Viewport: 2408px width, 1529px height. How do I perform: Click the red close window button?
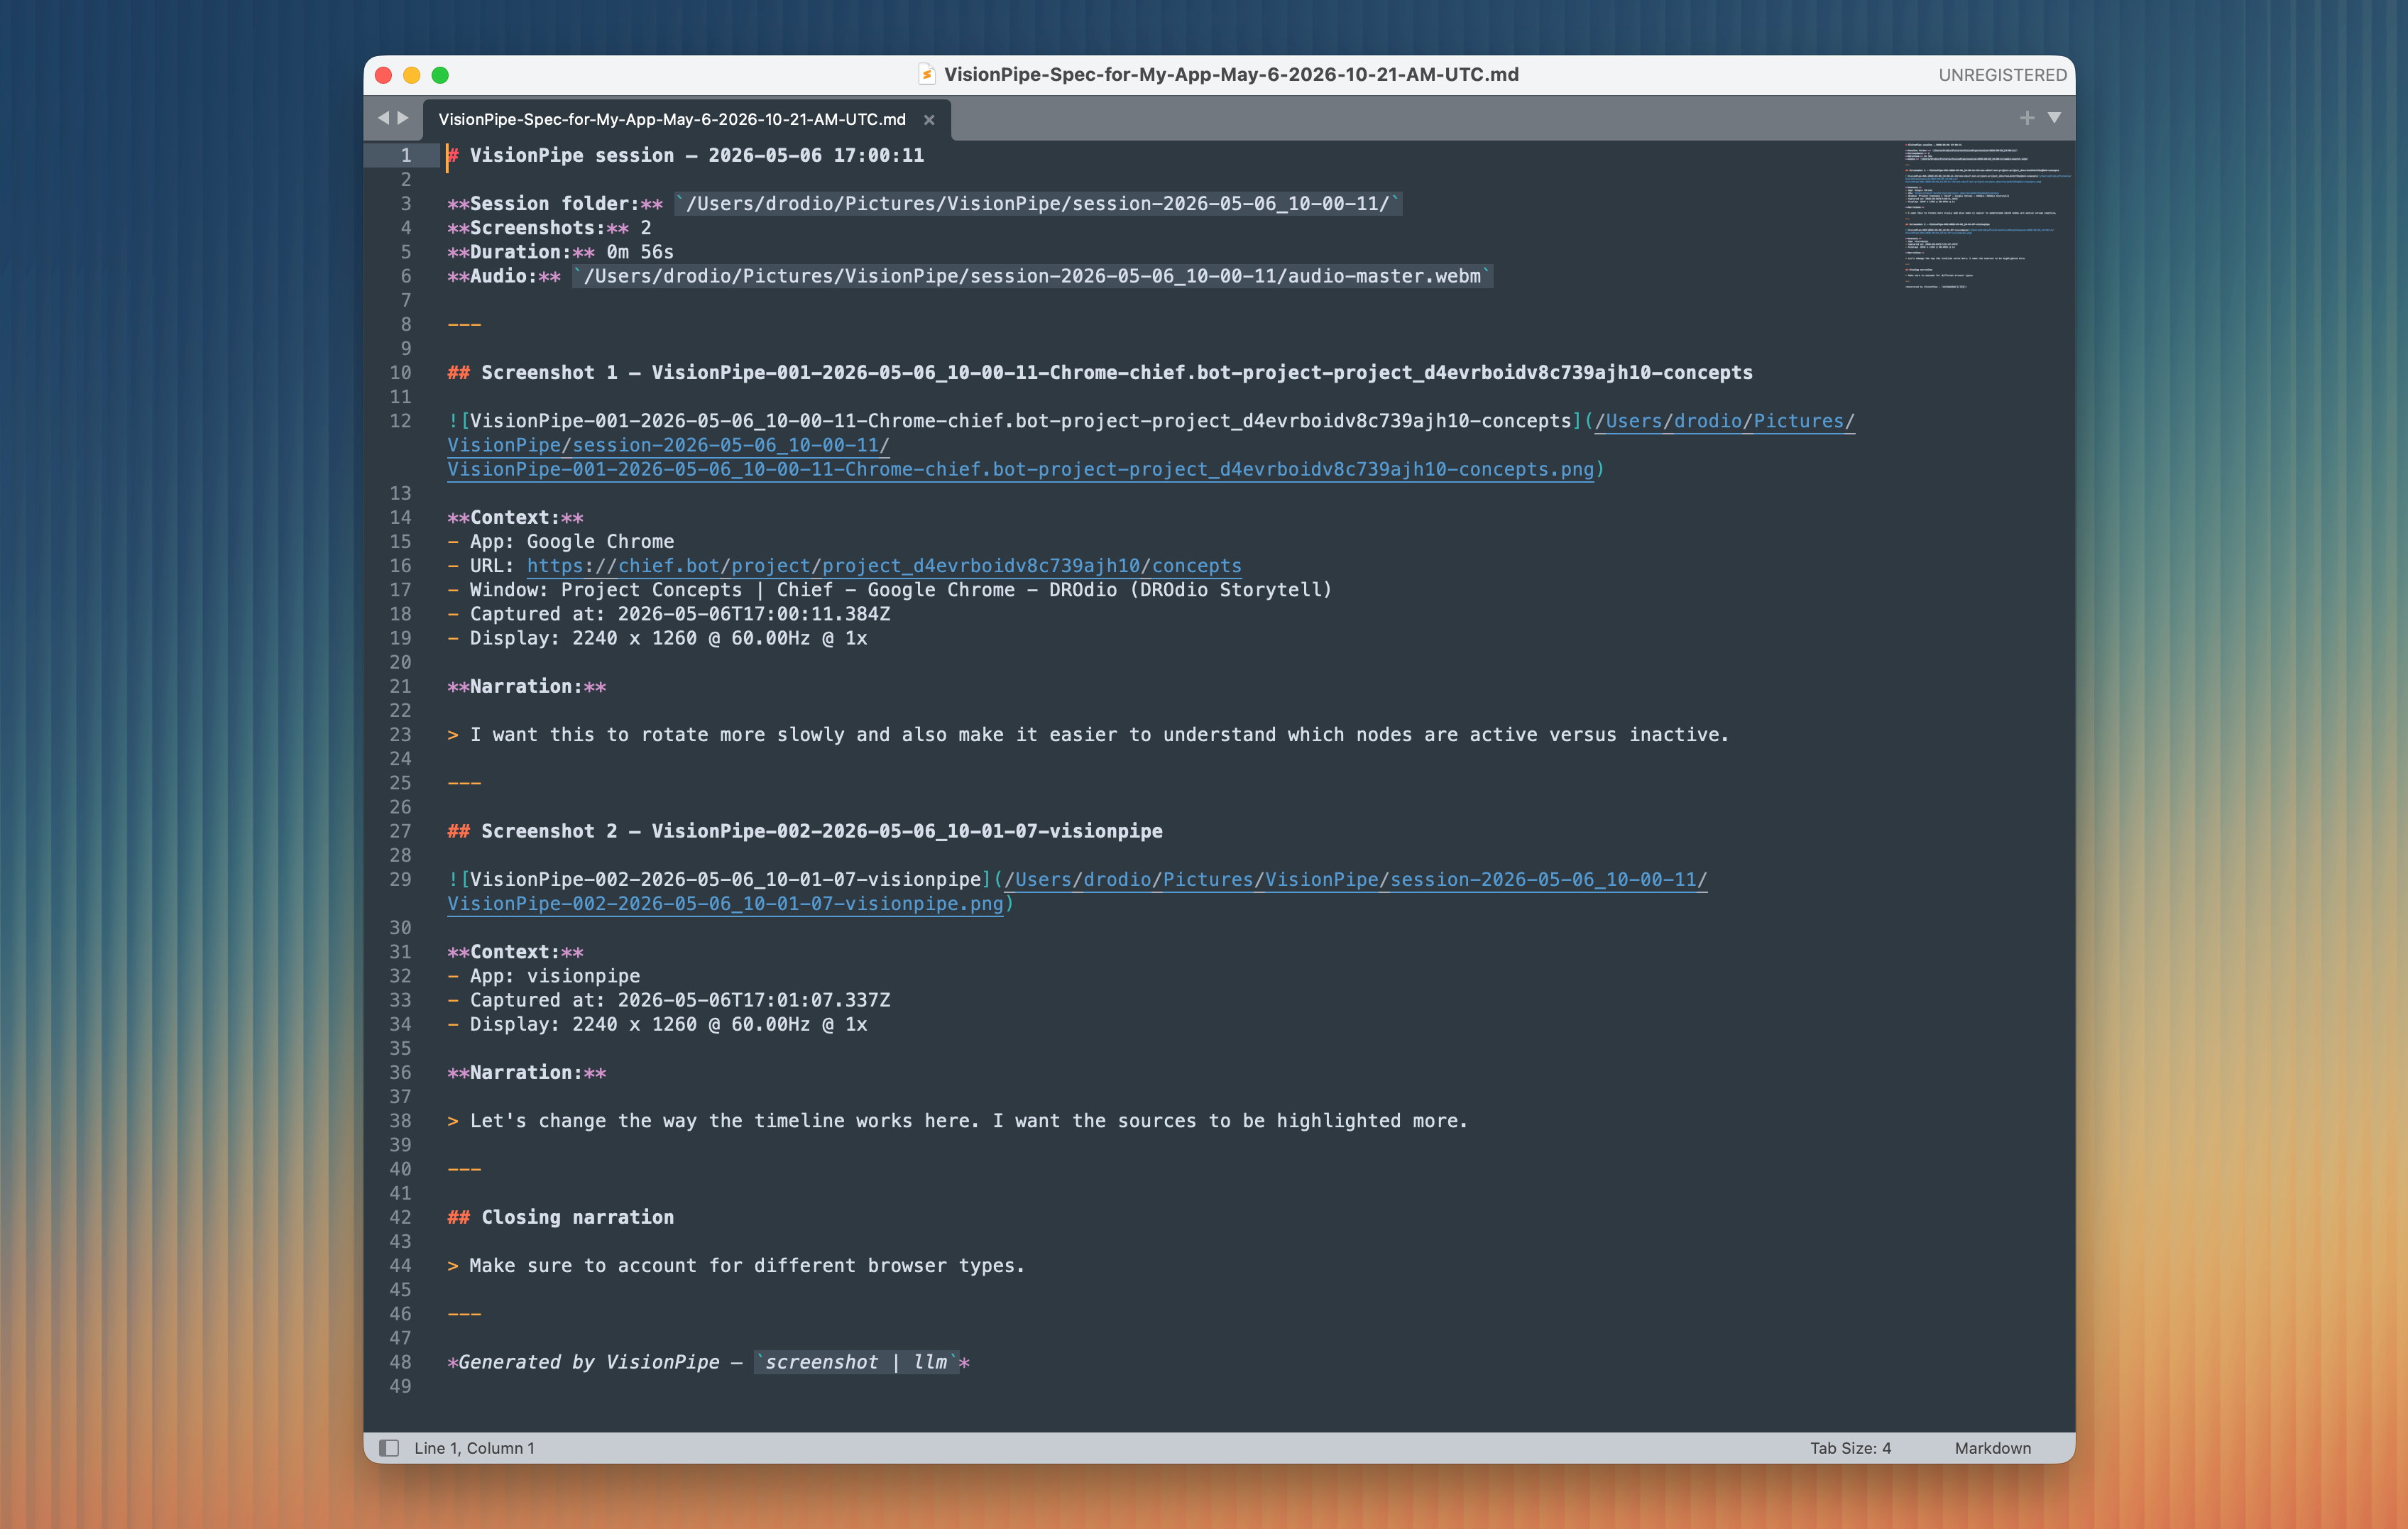coord(383,75)
